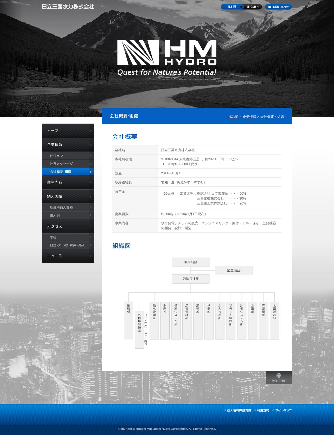The image size is (334, 435).
Task: Click 取締役会 box in org chart
Action: tap(191, 262)
